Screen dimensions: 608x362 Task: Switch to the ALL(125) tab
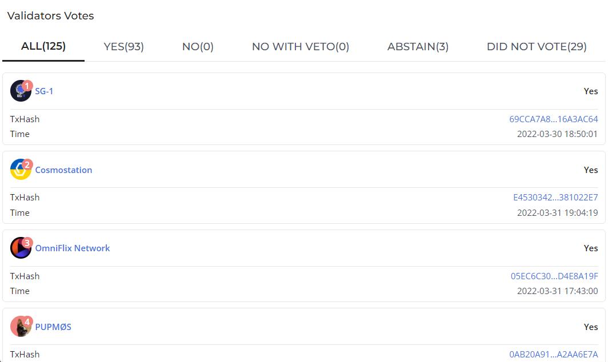pos(43,46)
